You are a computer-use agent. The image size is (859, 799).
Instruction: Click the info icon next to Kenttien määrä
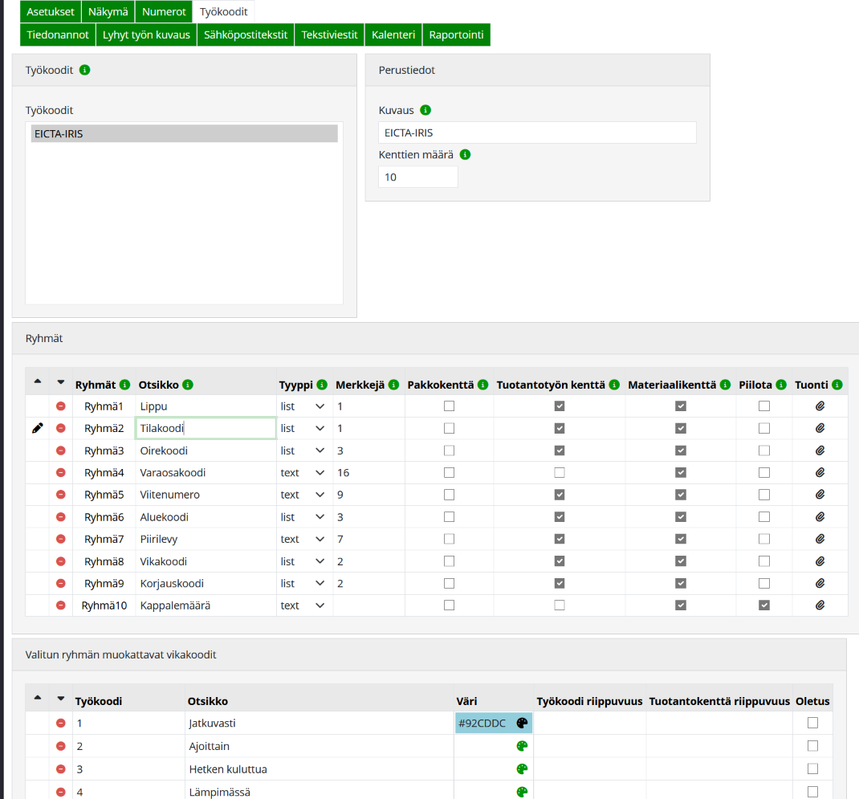(x=465, y=154)
